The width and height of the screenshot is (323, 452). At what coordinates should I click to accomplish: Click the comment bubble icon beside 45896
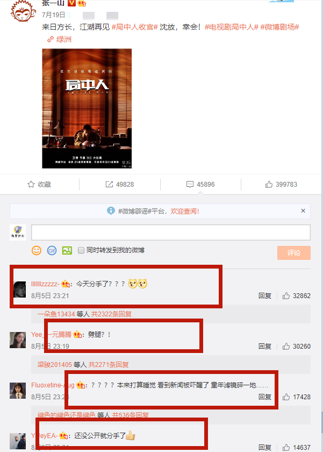(x=190, y=184)
